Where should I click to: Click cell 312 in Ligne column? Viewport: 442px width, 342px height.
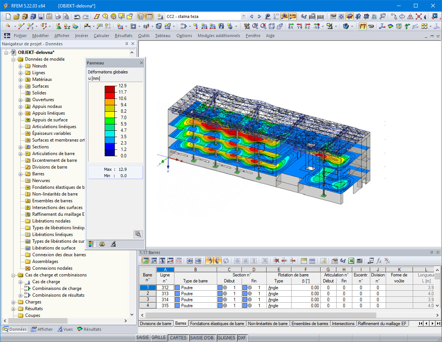(x=165, y=287)
